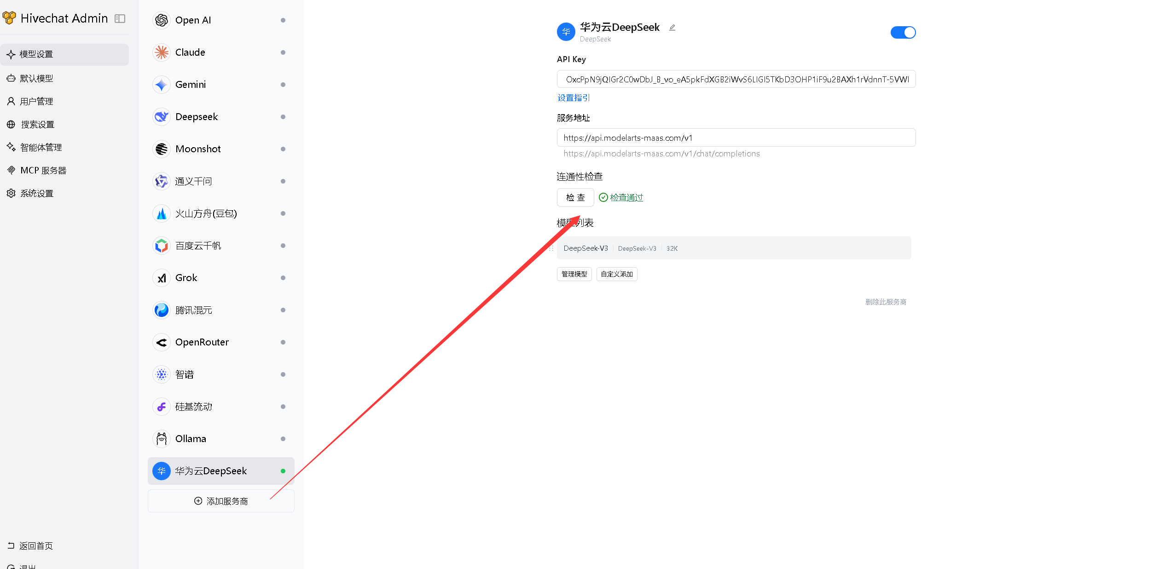Toggle the 华为云DeepSeek provider enable switch

pyautogui.click(x=903, y=32)
